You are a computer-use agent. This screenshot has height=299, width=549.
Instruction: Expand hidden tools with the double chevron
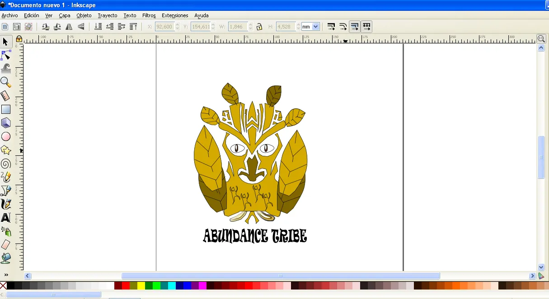point(5,275)
